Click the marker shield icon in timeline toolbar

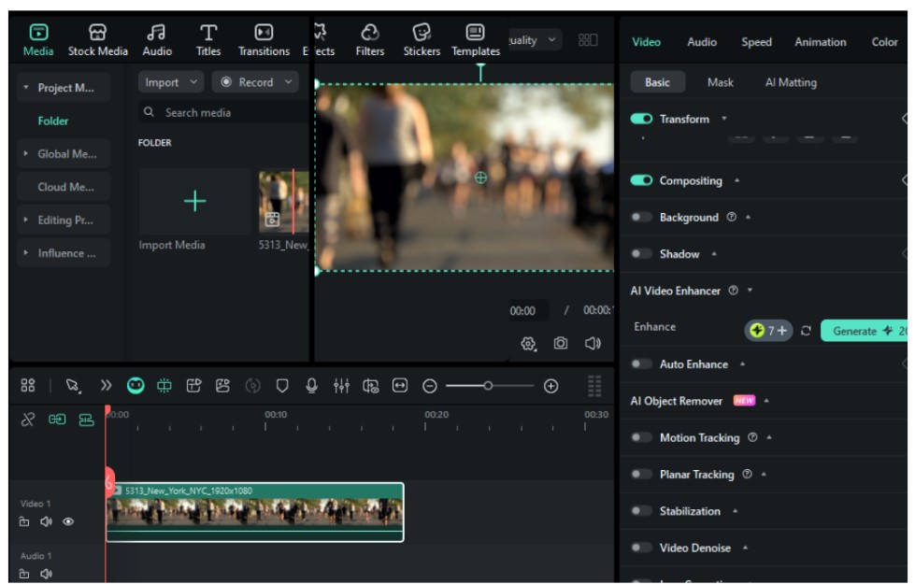(282, 386)
